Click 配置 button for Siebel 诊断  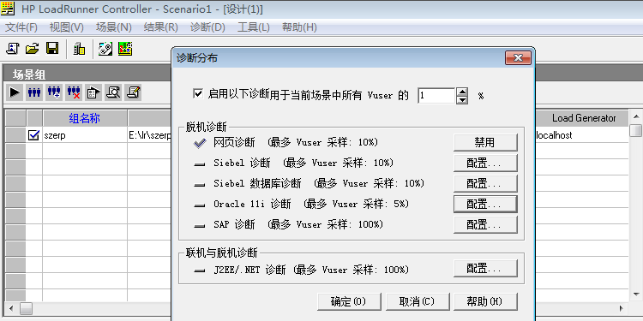click(485, 163)
